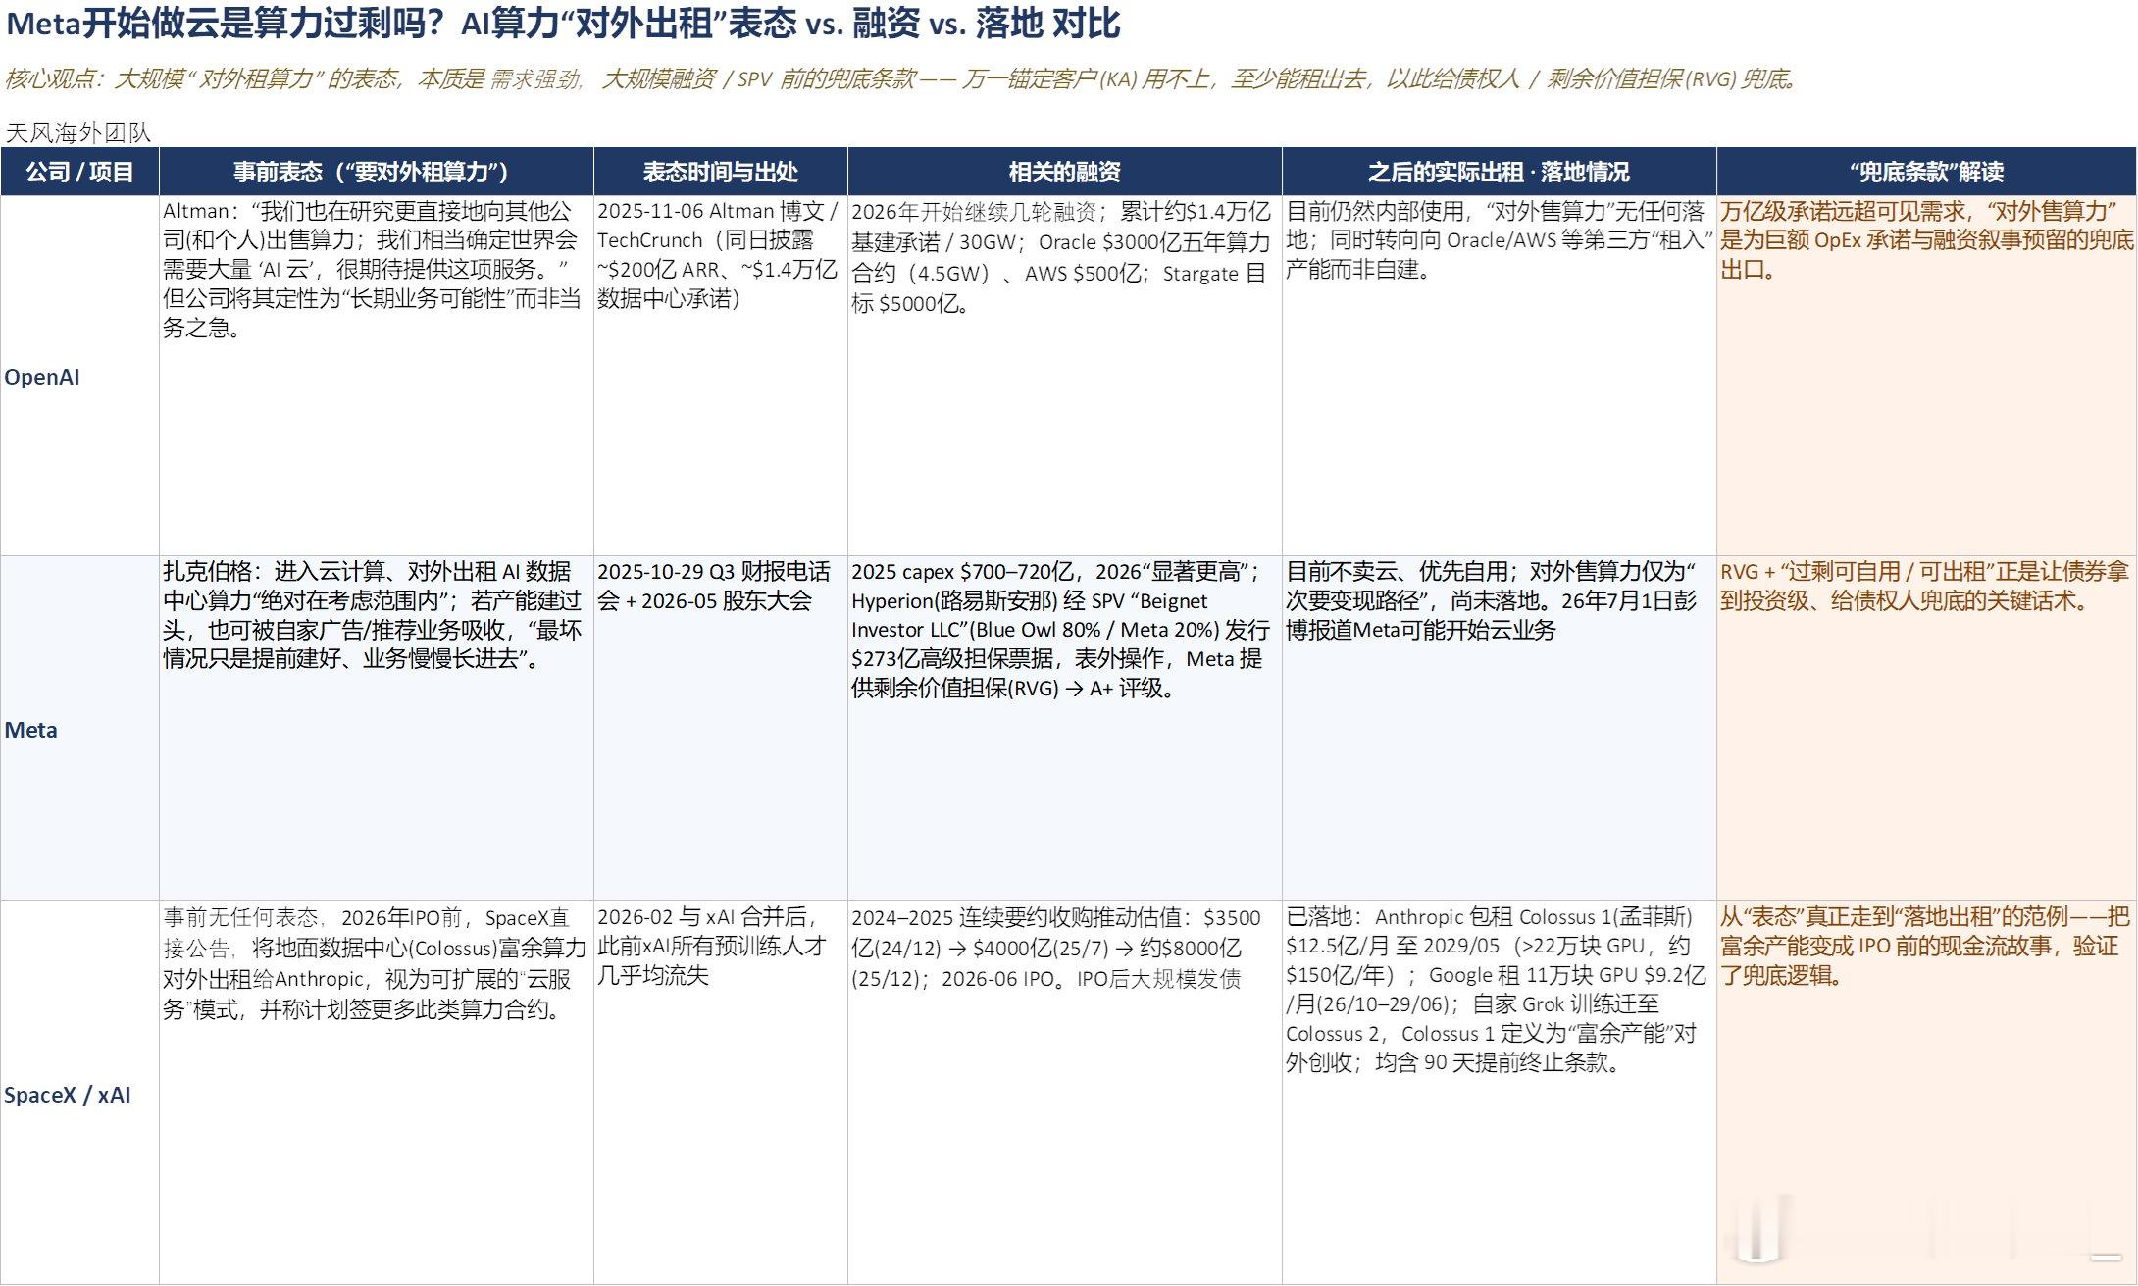
Task: Select the '事前表态（"要对外租算力"）' header
Action: (x=377, y=172)
